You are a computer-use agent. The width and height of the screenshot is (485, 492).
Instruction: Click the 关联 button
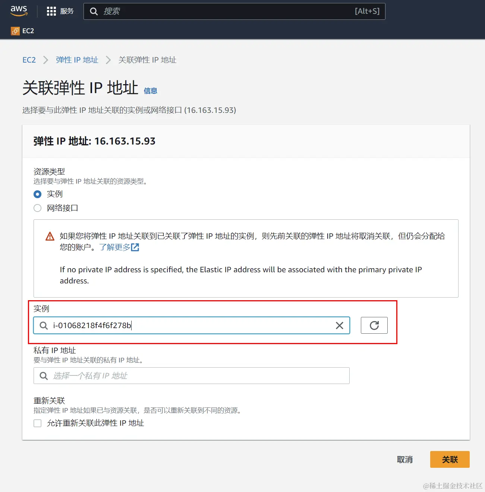point(450,460)
